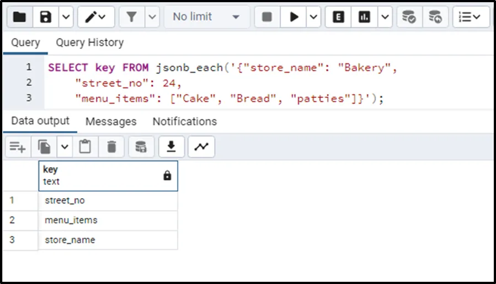Click the Add row button
This screenshot has width=496, height=284.
tap(18, 147)
